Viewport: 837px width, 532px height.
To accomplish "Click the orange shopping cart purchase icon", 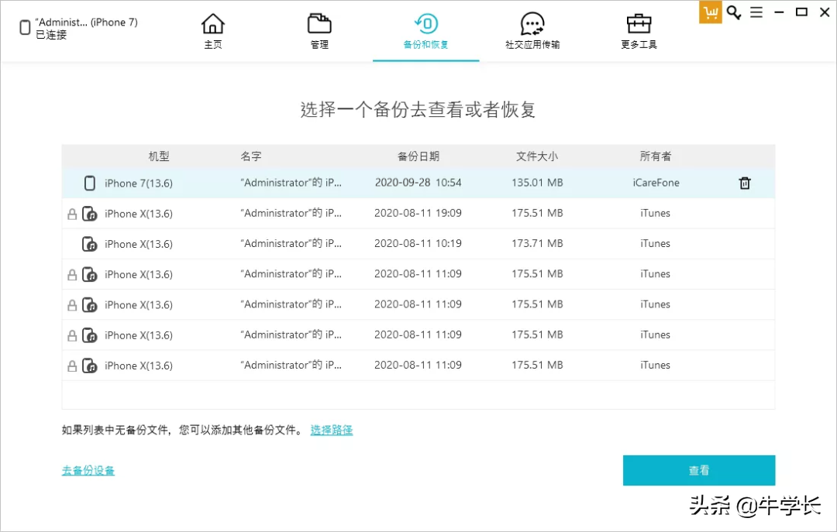I will [710, 12].
